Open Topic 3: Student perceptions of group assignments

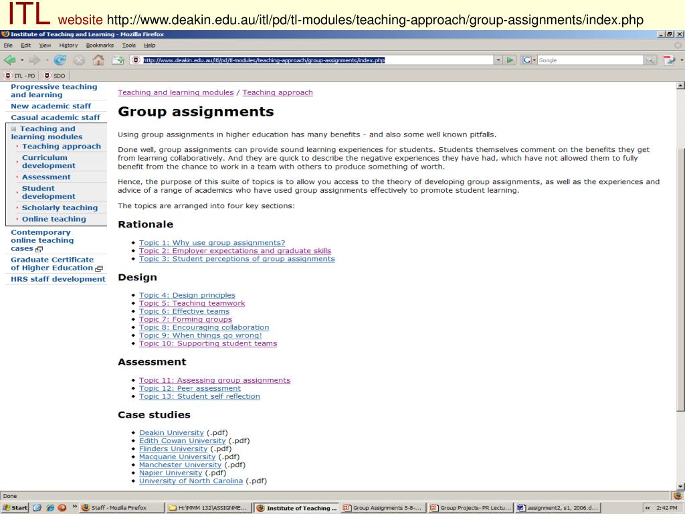pyautogui.click(x=237, y=259)
